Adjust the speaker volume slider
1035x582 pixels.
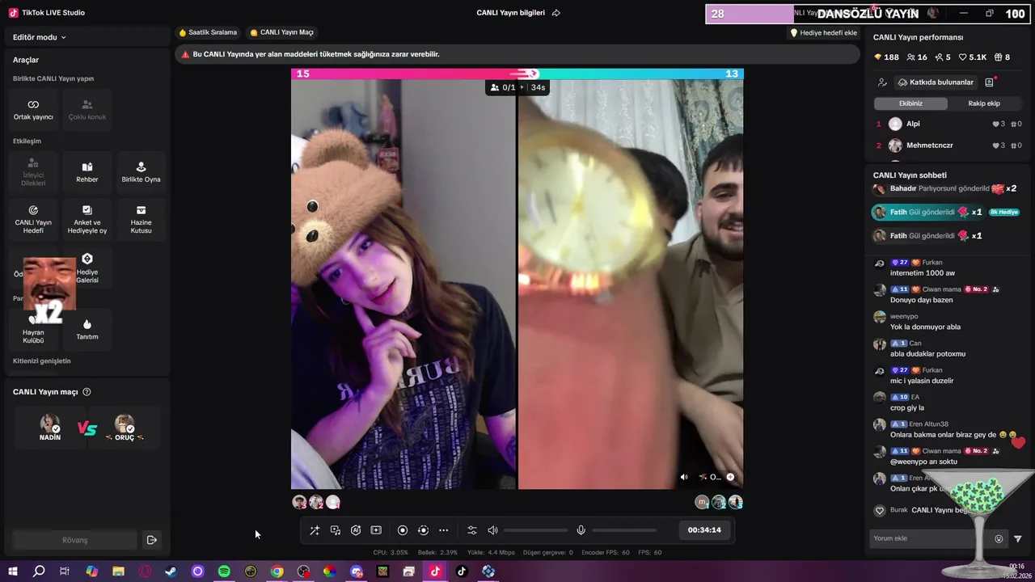coord(536,530)
